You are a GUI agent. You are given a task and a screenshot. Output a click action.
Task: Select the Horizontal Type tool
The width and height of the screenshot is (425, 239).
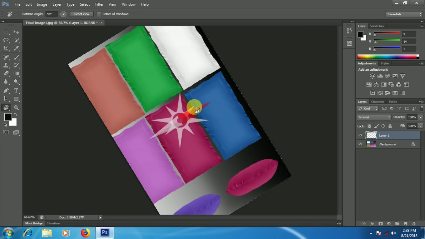(16, 90)
